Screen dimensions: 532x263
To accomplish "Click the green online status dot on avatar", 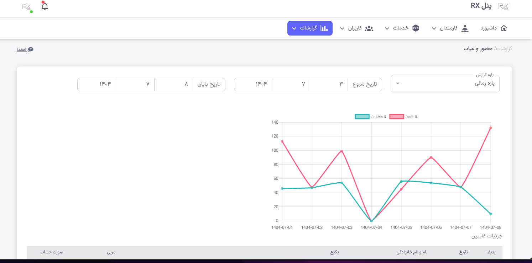I will [31, 11].
